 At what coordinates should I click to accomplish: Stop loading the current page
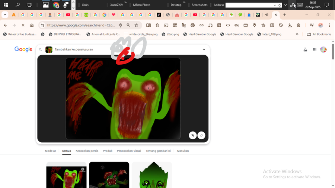[x=23, y=25]
